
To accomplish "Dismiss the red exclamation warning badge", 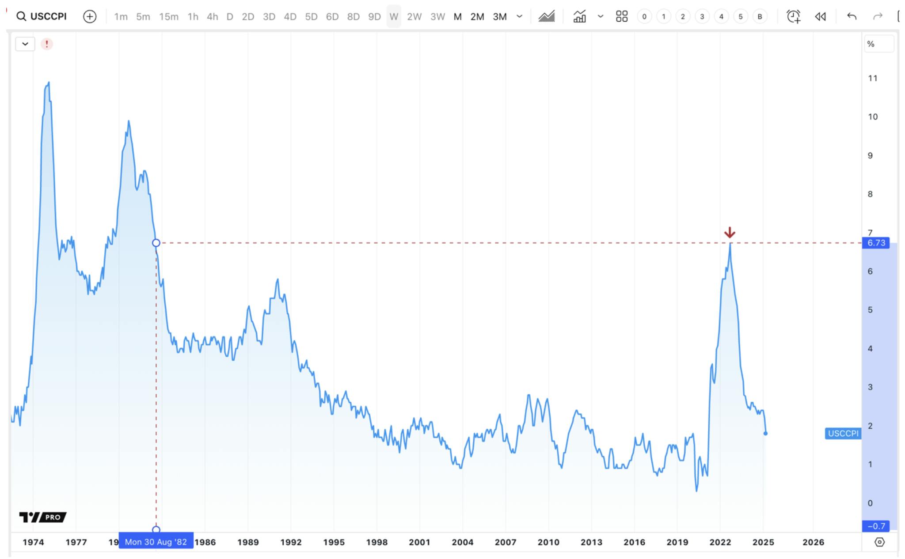I will [x=47, y=44].
